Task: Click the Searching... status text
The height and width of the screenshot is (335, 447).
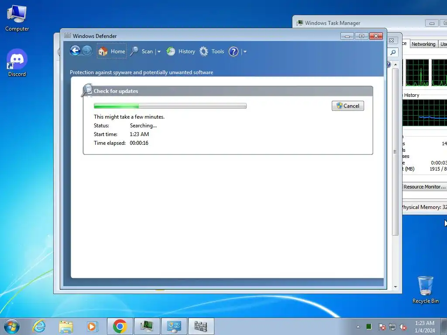Action: pos(143,126)
